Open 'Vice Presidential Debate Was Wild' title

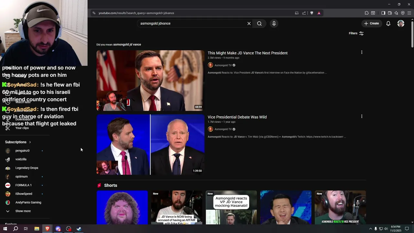pos(237,117)
